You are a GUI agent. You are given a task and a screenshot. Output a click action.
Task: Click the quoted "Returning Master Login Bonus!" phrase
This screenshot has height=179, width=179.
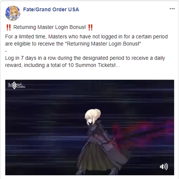tap(104, 44)
